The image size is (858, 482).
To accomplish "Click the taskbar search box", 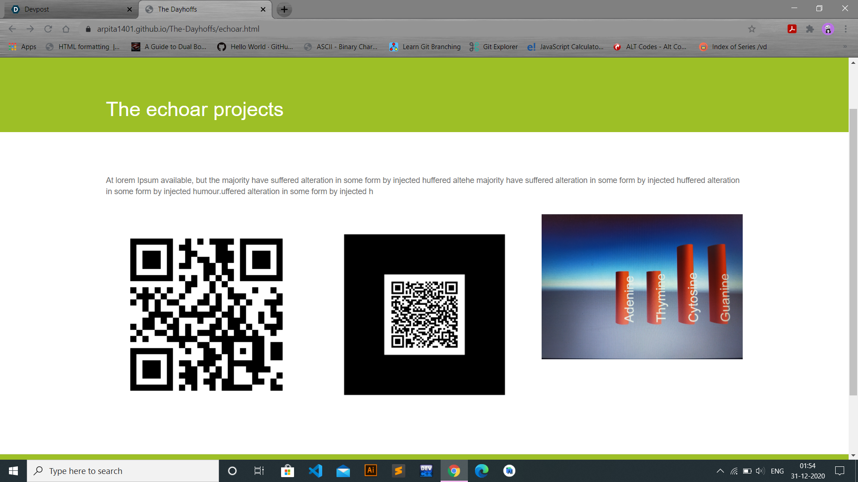I will tap(123, 471).
